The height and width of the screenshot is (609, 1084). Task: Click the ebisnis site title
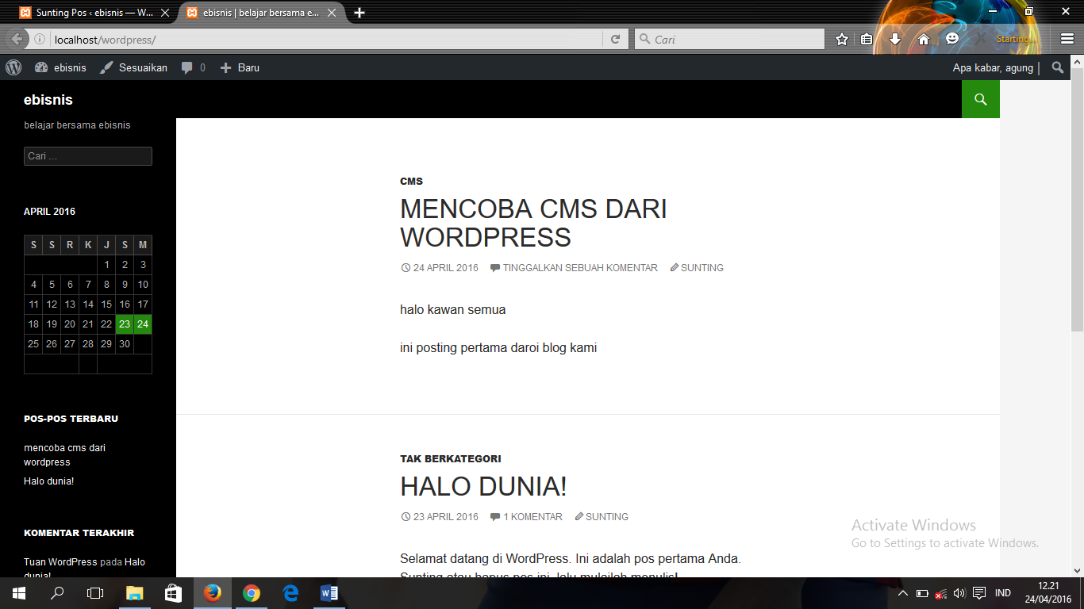pyautogui.click(x=48, y=100)
